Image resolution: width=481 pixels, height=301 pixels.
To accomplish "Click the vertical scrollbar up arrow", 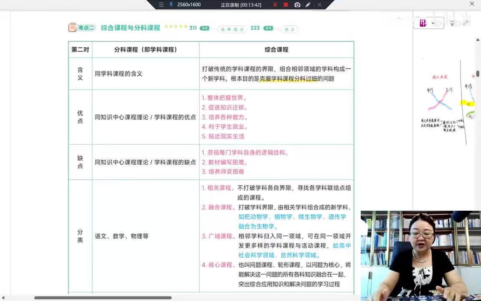I will coord(478,40).
